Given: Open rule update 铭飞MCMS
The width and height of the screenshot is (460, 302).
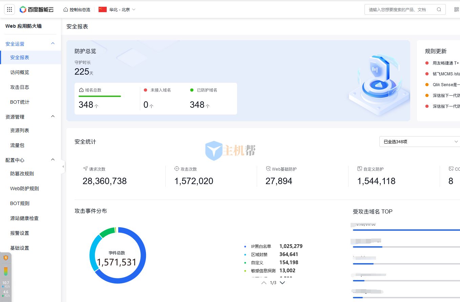Looking at the screenshot, I should (446, 74).
